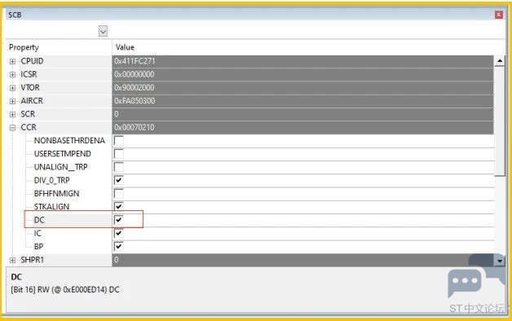The image size is (512, 321).
Task: Select the CCR property row label
Action: 29,127
